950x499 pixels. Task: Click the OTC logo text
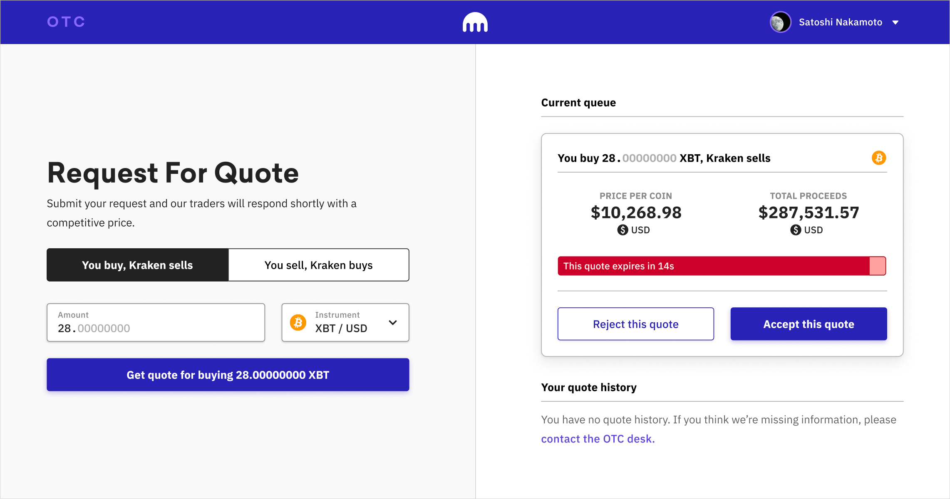(x=66, y=22)
